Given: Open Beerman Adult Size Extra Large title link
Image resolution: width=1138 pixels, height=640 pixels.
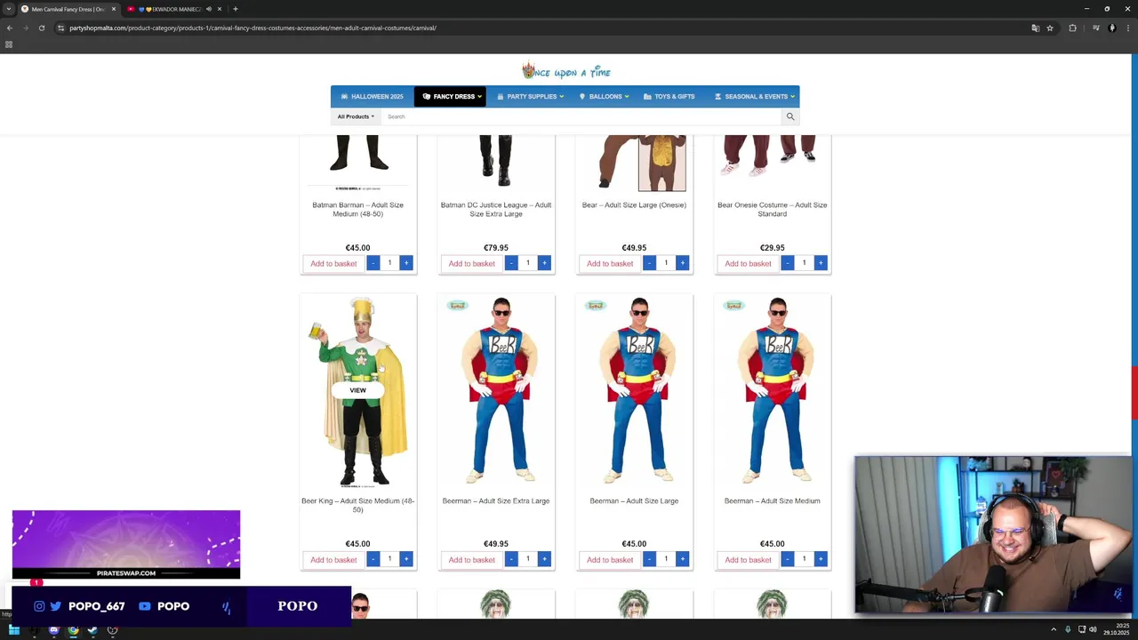Looking at the screenshot, I should coord(496,500).
